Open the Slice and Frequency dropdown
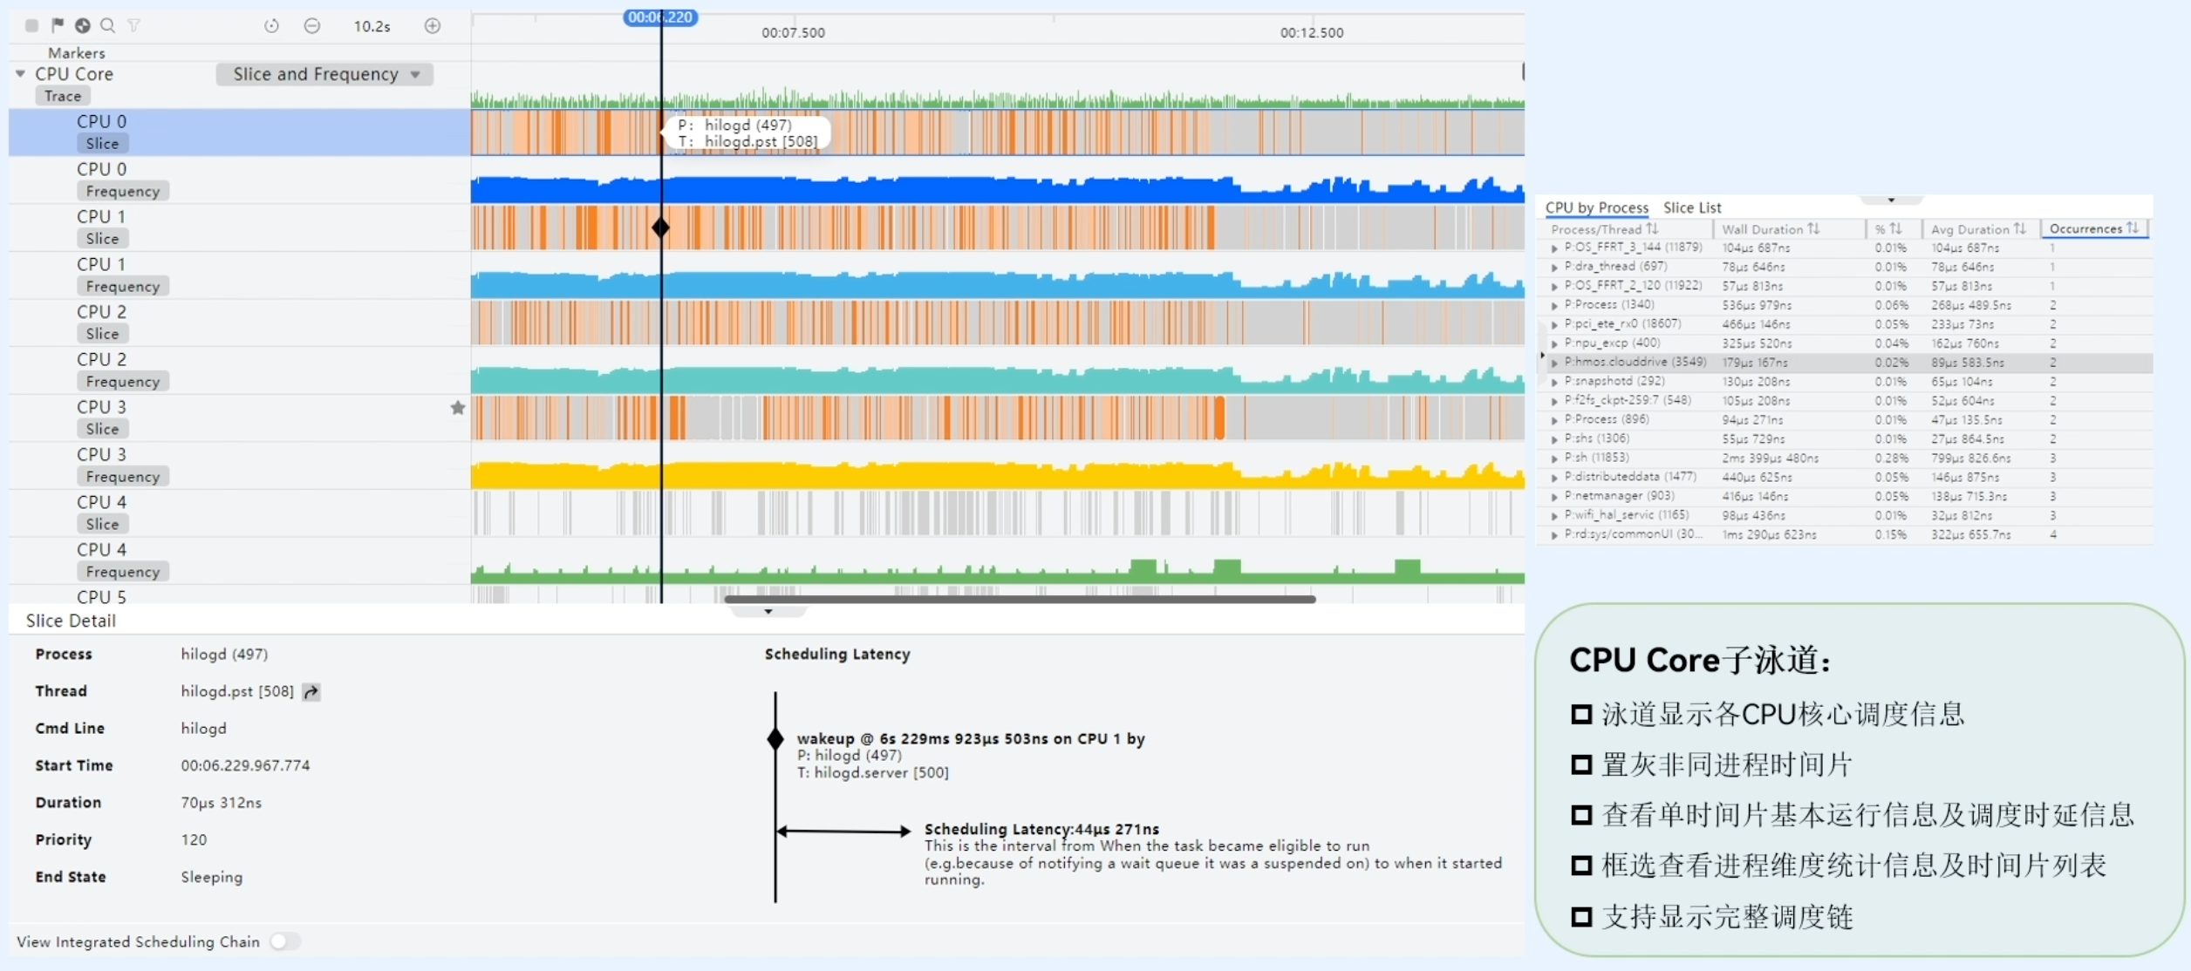 coord(325,74)
